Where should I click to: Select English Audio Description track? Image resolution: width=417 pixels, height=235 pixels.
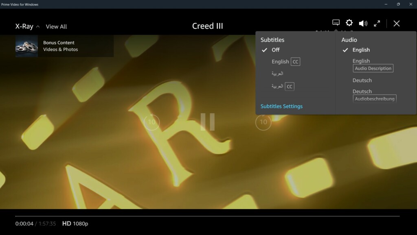pyautogui.click(x=373, y=65)
